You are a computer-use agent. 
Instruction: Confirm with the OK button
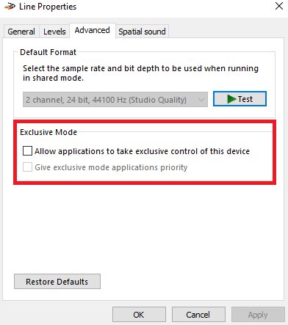[139, 315]
